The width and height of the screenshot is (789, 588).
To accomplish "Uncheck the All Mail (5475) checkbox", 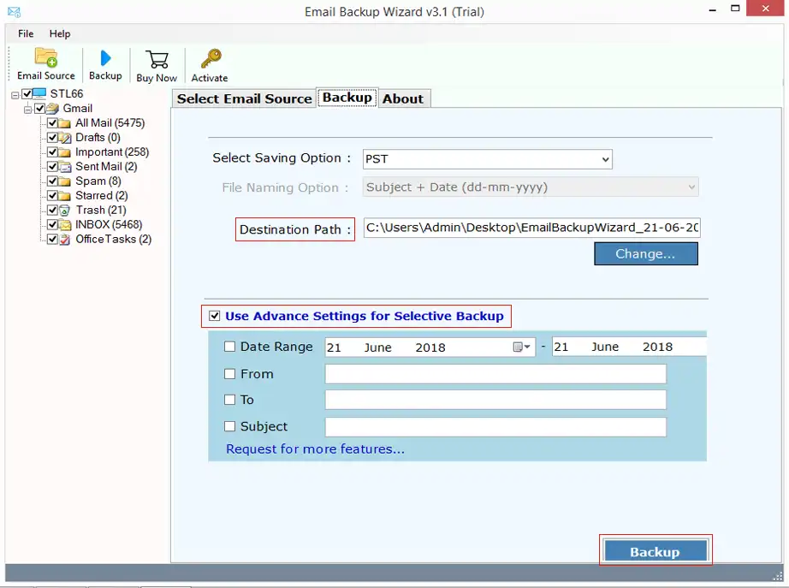I will pyautogui.click(x=52, y=123).
